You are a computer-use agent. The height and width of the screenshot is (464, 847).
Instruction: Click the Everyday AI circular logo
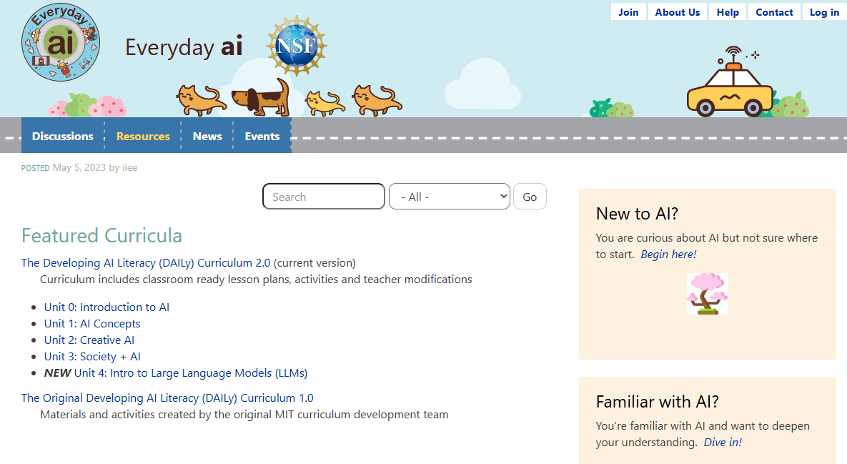61,42
